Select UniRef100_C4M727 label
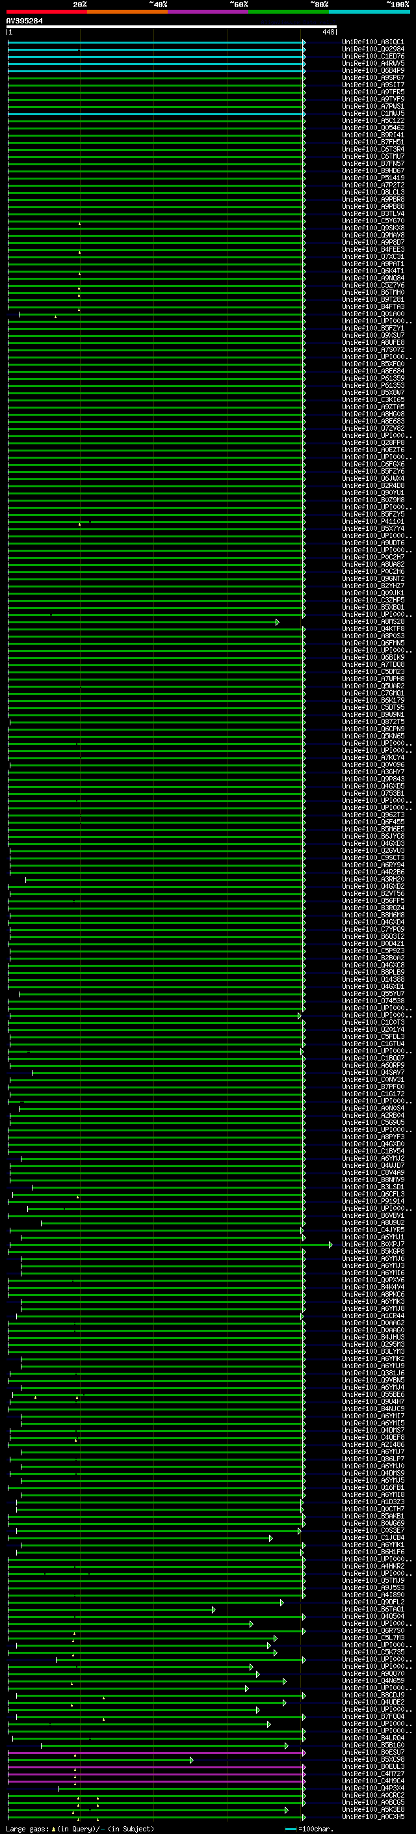Screen dimensions: 416x1834 click(x=372, y=1773)
